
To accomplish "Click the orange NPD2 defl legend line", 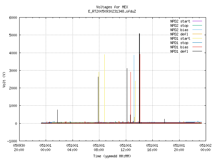I will click(197, 34).
